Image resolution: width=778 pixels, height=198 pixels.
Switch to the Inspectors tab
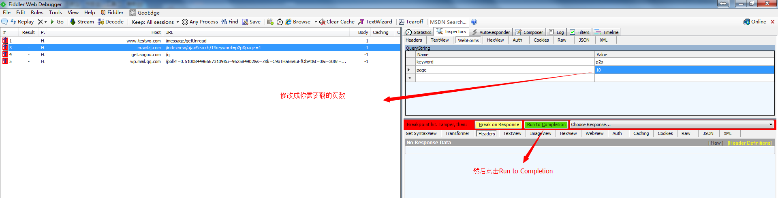(451, 32)
